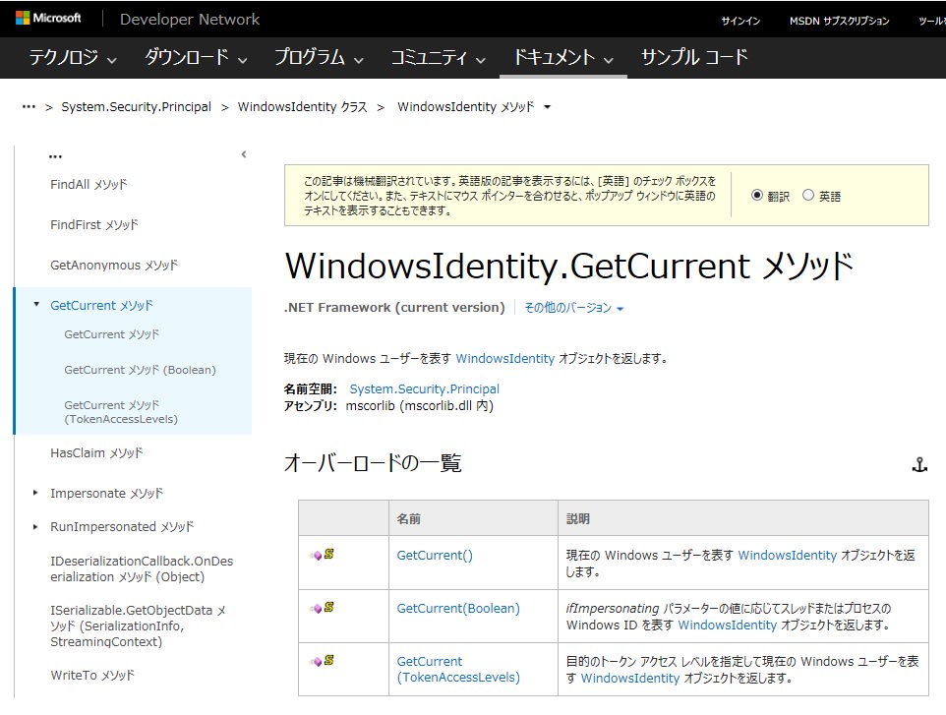The width and height of the screenshot is (946, 715).
Task: Open MSDN サブスクリプション in the top bar
Action: pyautogui.click(x=839, y=21)
